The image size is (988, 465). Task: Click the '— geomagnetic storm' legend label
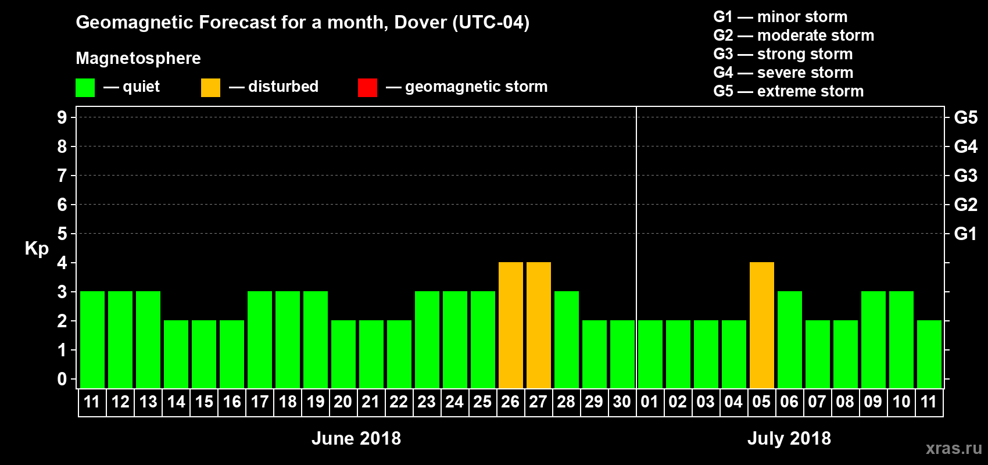click(467, 87)
